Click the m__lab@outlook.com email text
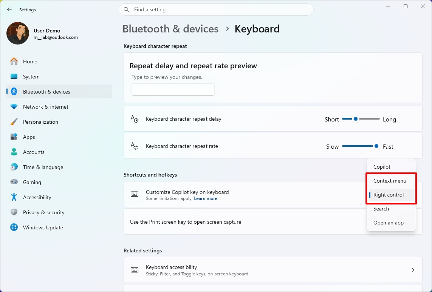The height and width of the screenshot is (292, 432). coord(56,37)
